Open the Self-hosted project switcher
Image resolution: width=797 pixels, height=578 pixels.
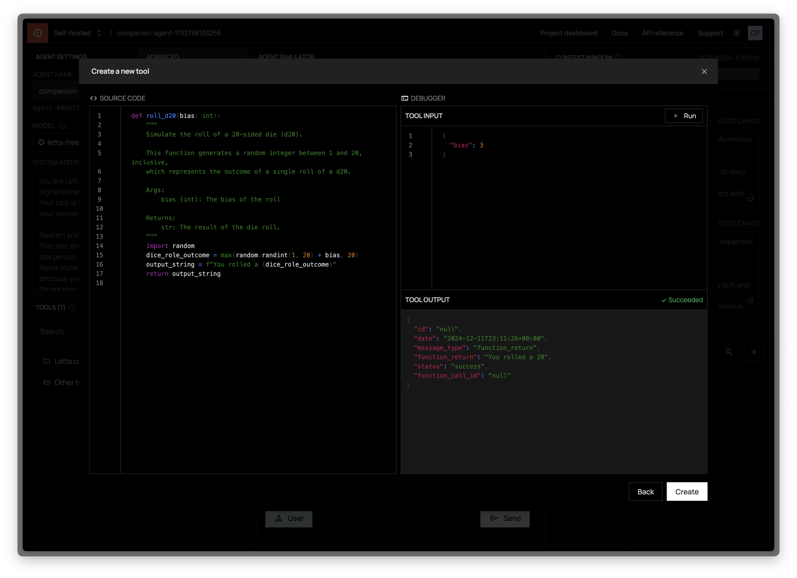click(78, 33)
